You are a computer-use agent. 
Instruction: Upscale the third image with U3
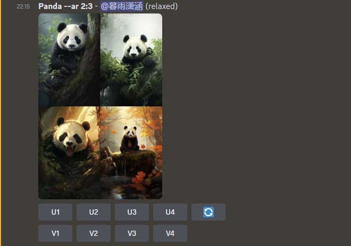[x=132, y=212]
